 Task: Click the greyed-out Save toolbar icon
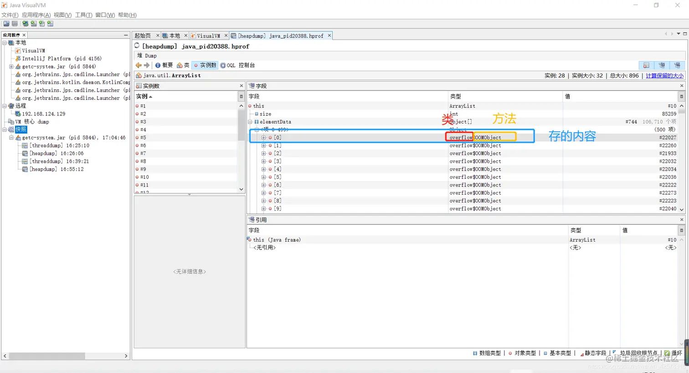click(x=15, y=24)
